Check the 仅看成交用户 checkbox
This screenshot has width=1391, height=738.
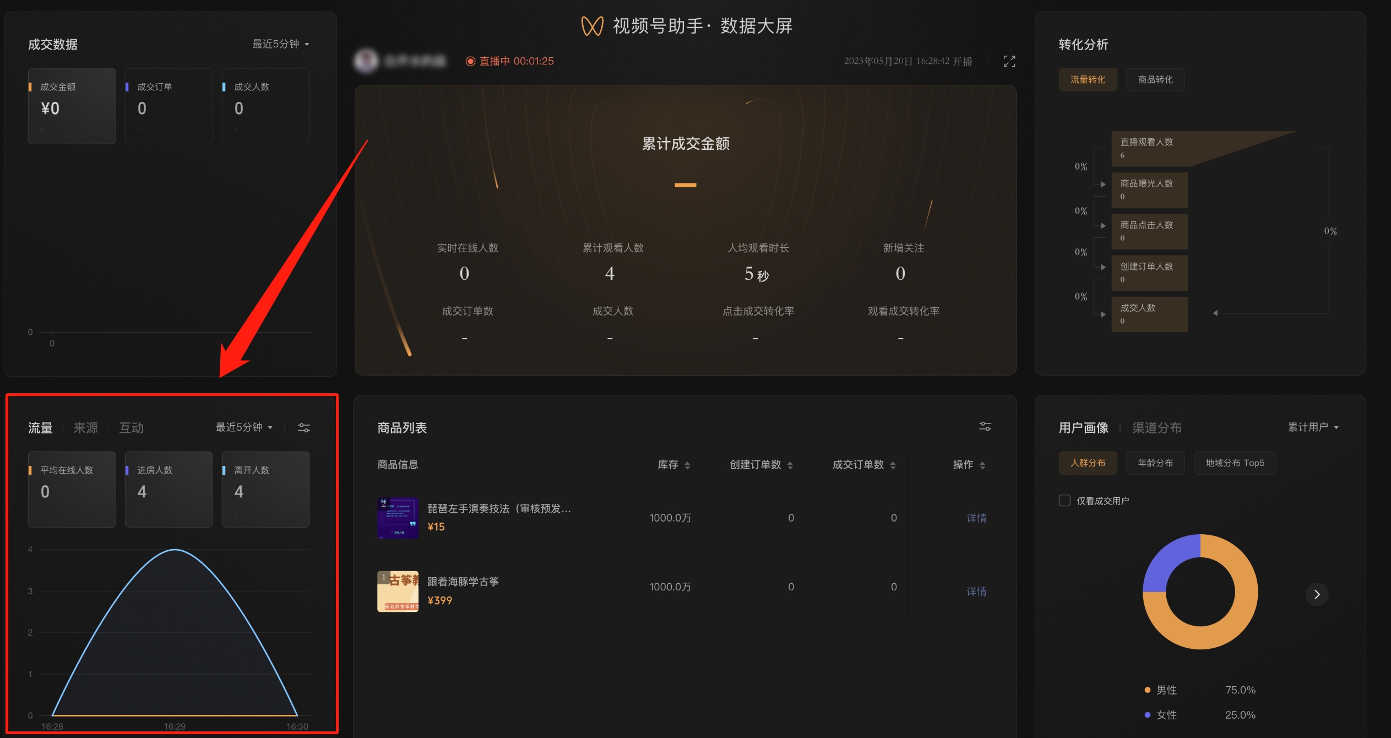1064,501
